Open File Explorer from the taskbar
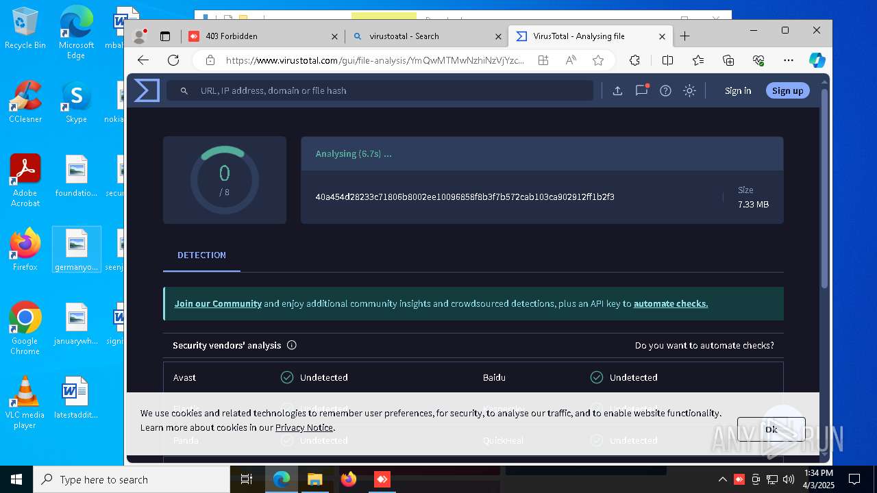This screenshot has width=877, height=493. coord(314,479)
